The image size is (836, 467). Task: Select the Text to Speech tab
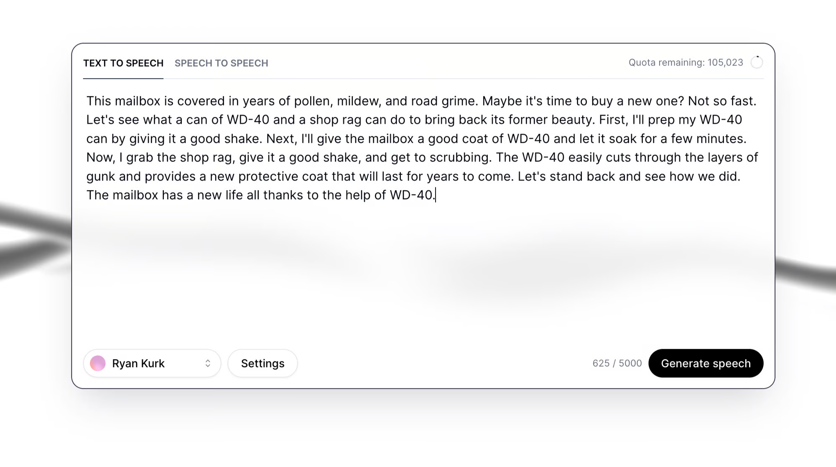point(123,63)
